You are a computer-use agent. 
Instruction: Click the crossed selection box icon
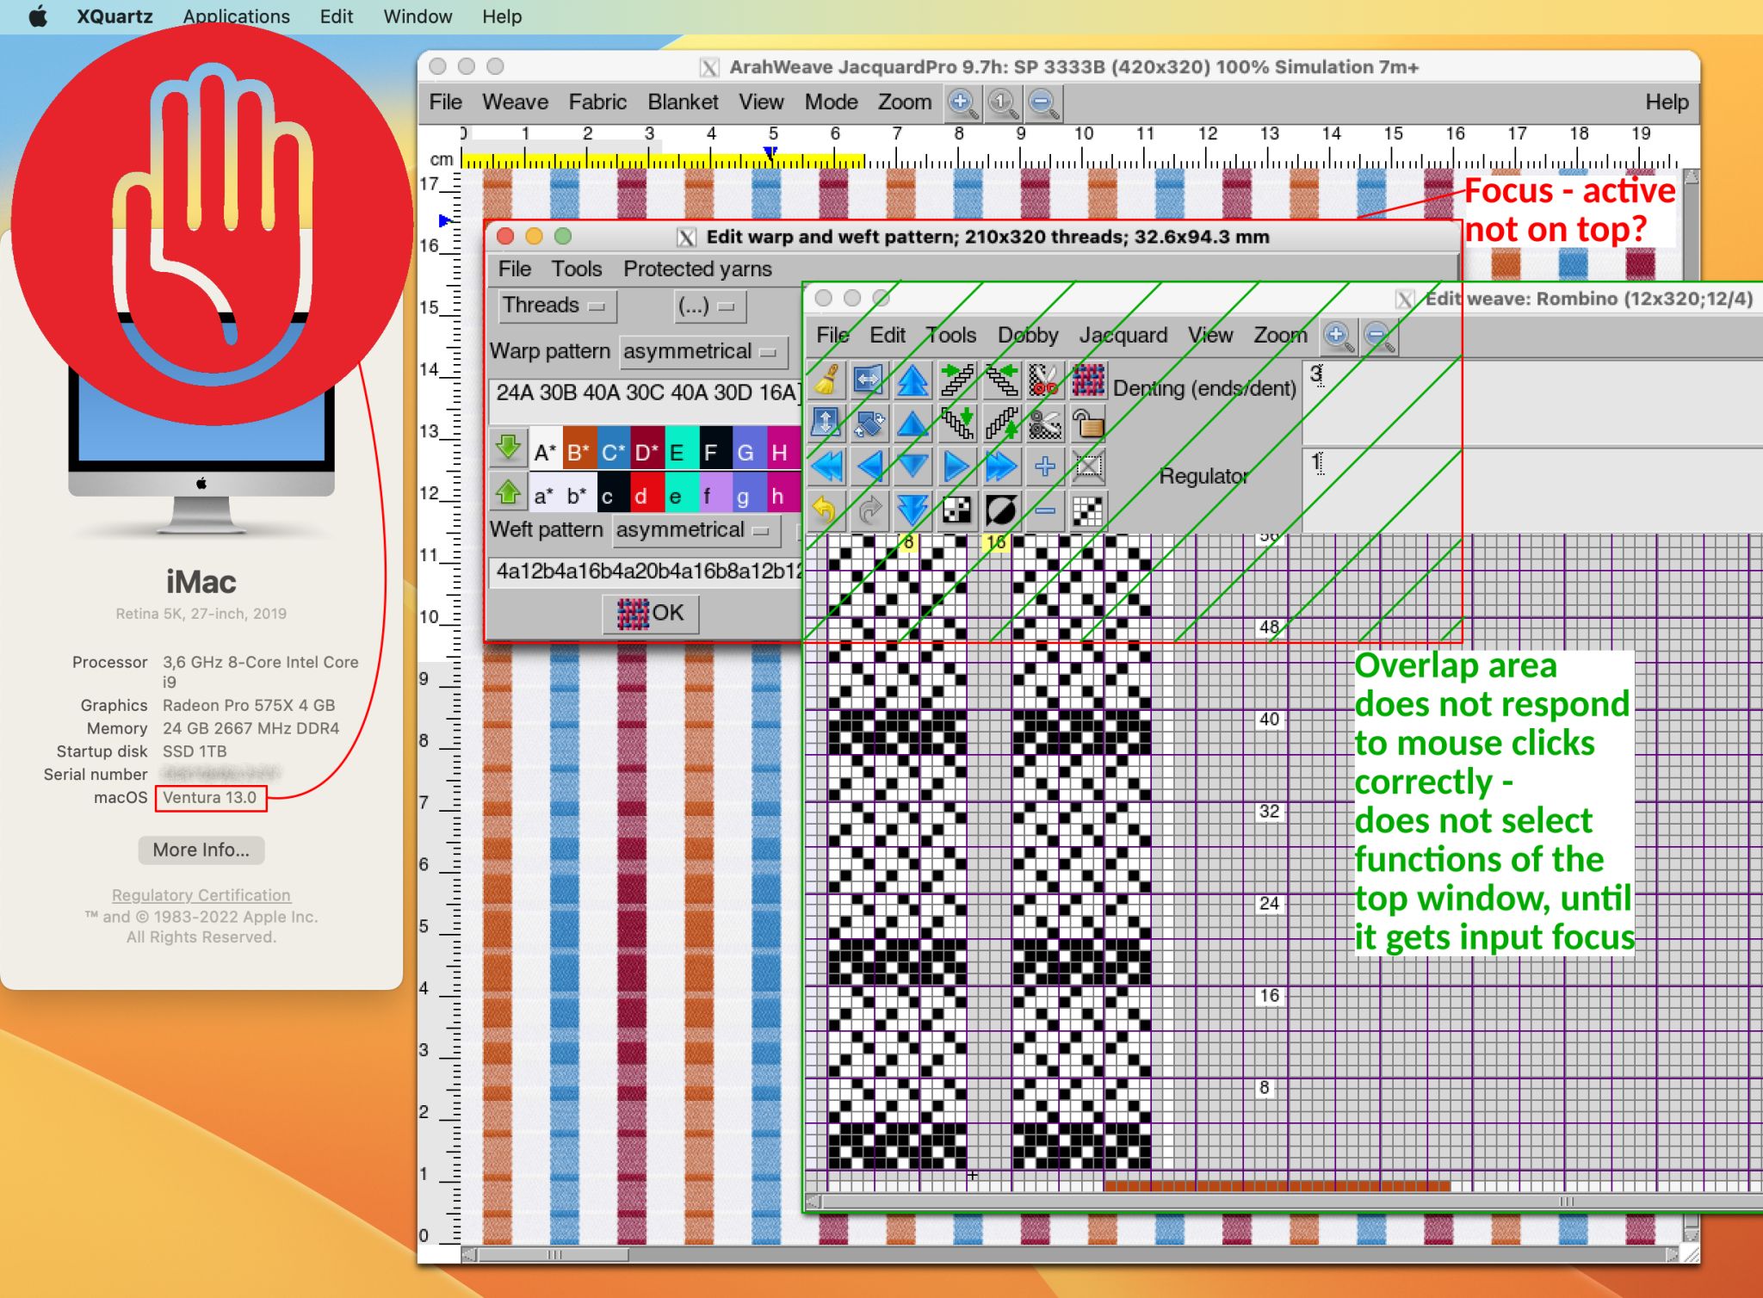click(x=1088, y=467)
